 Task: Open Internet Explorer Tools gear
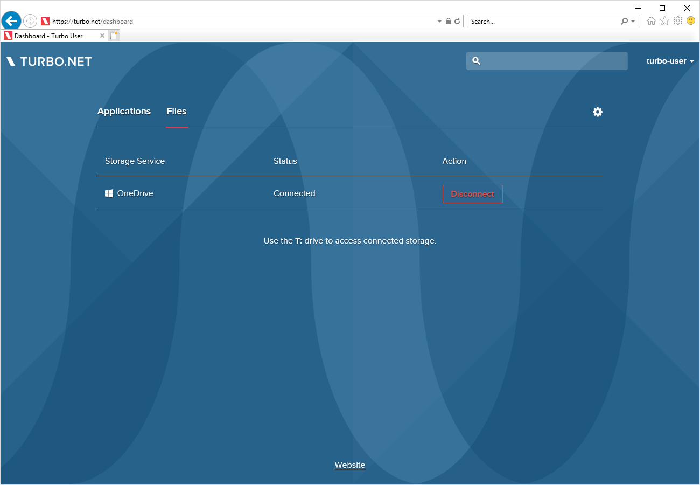pyautogui.click(x=677, y=20)
